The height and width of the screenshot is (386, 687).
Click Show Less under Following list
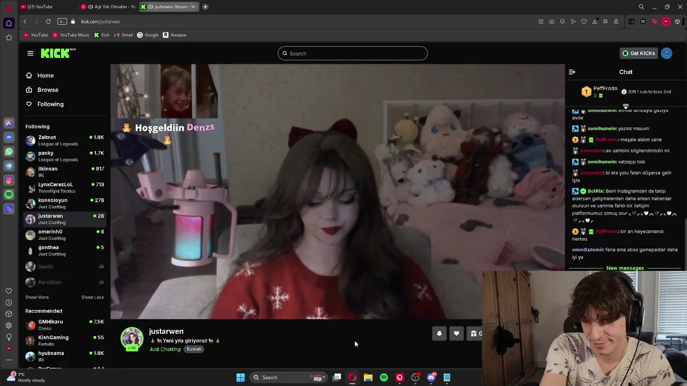[x=92, y=297]
